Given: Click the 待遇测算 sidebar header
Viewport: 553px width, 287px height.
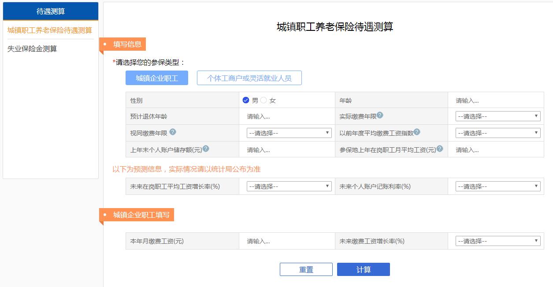Looking at the screenshot, I should 51,11.
